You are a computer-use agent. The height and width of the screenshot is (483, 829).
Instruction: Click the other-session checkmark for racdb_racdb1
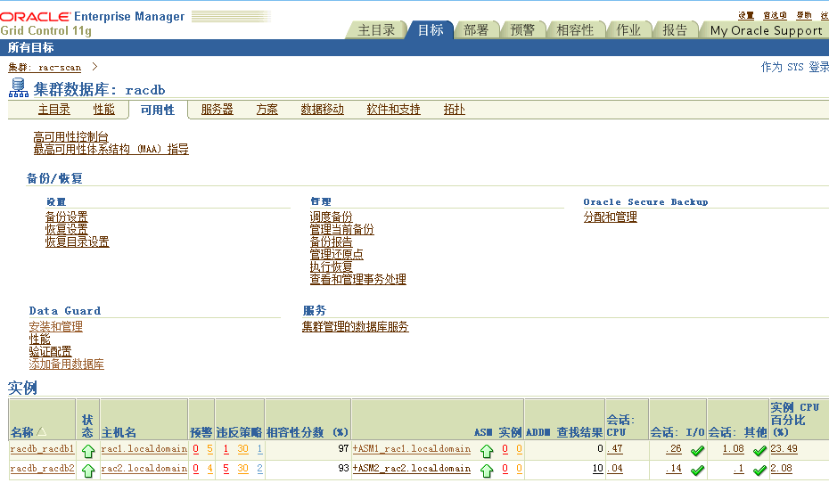[x=759, y=450]
